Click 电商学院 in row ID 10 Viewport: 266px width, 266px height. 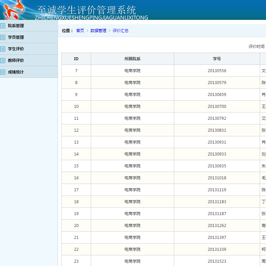(x=133, y=107)
